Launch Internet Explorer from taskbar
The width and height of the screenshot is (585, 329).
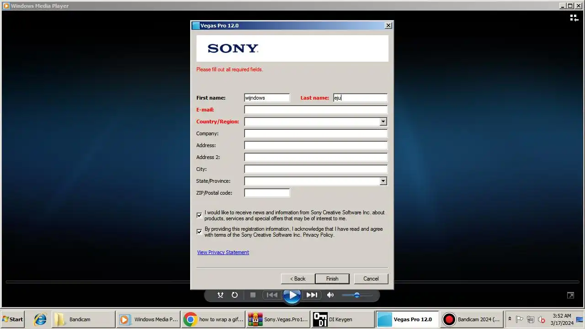click(x=40, y=319)
